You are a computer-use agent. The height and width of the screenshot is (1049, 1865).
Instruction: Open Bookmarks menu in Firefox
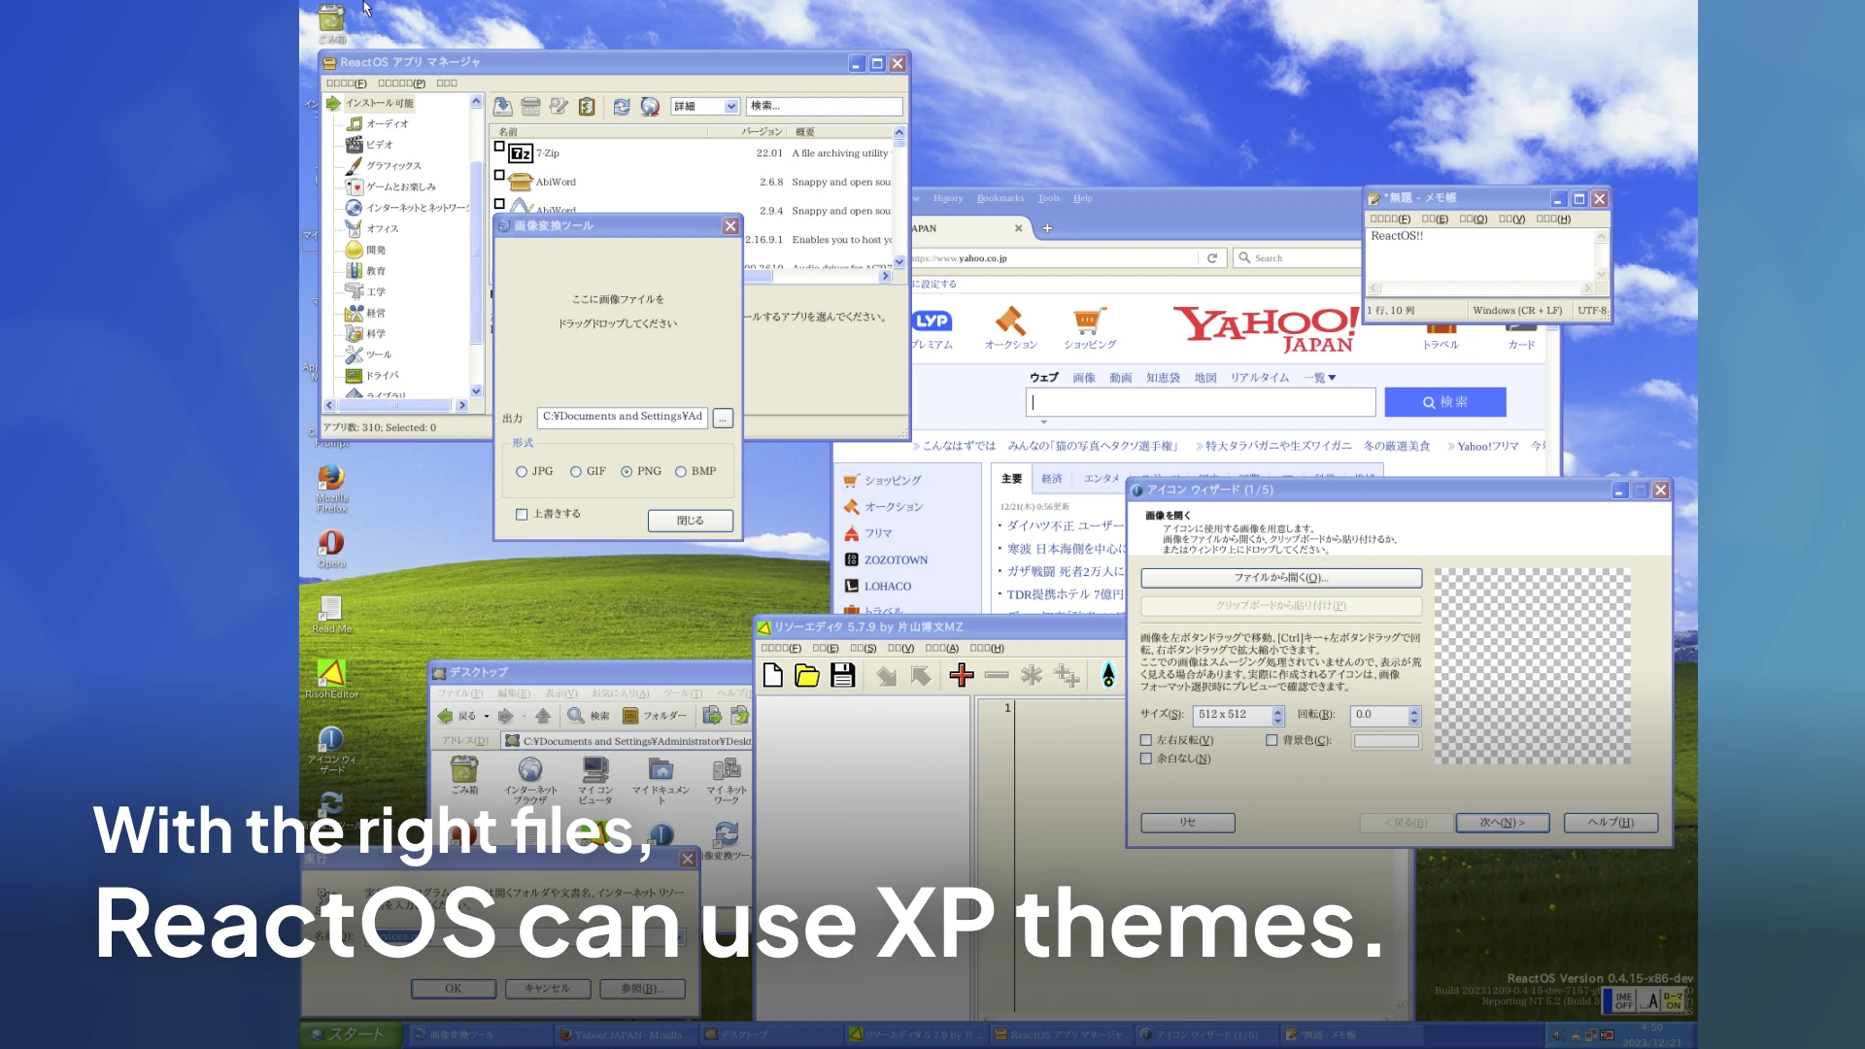(x=1000, y=198)
